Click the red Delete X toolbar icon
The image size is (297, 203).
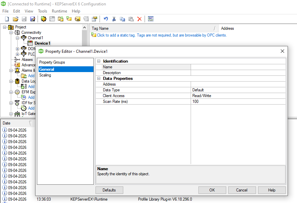point(140,19)
